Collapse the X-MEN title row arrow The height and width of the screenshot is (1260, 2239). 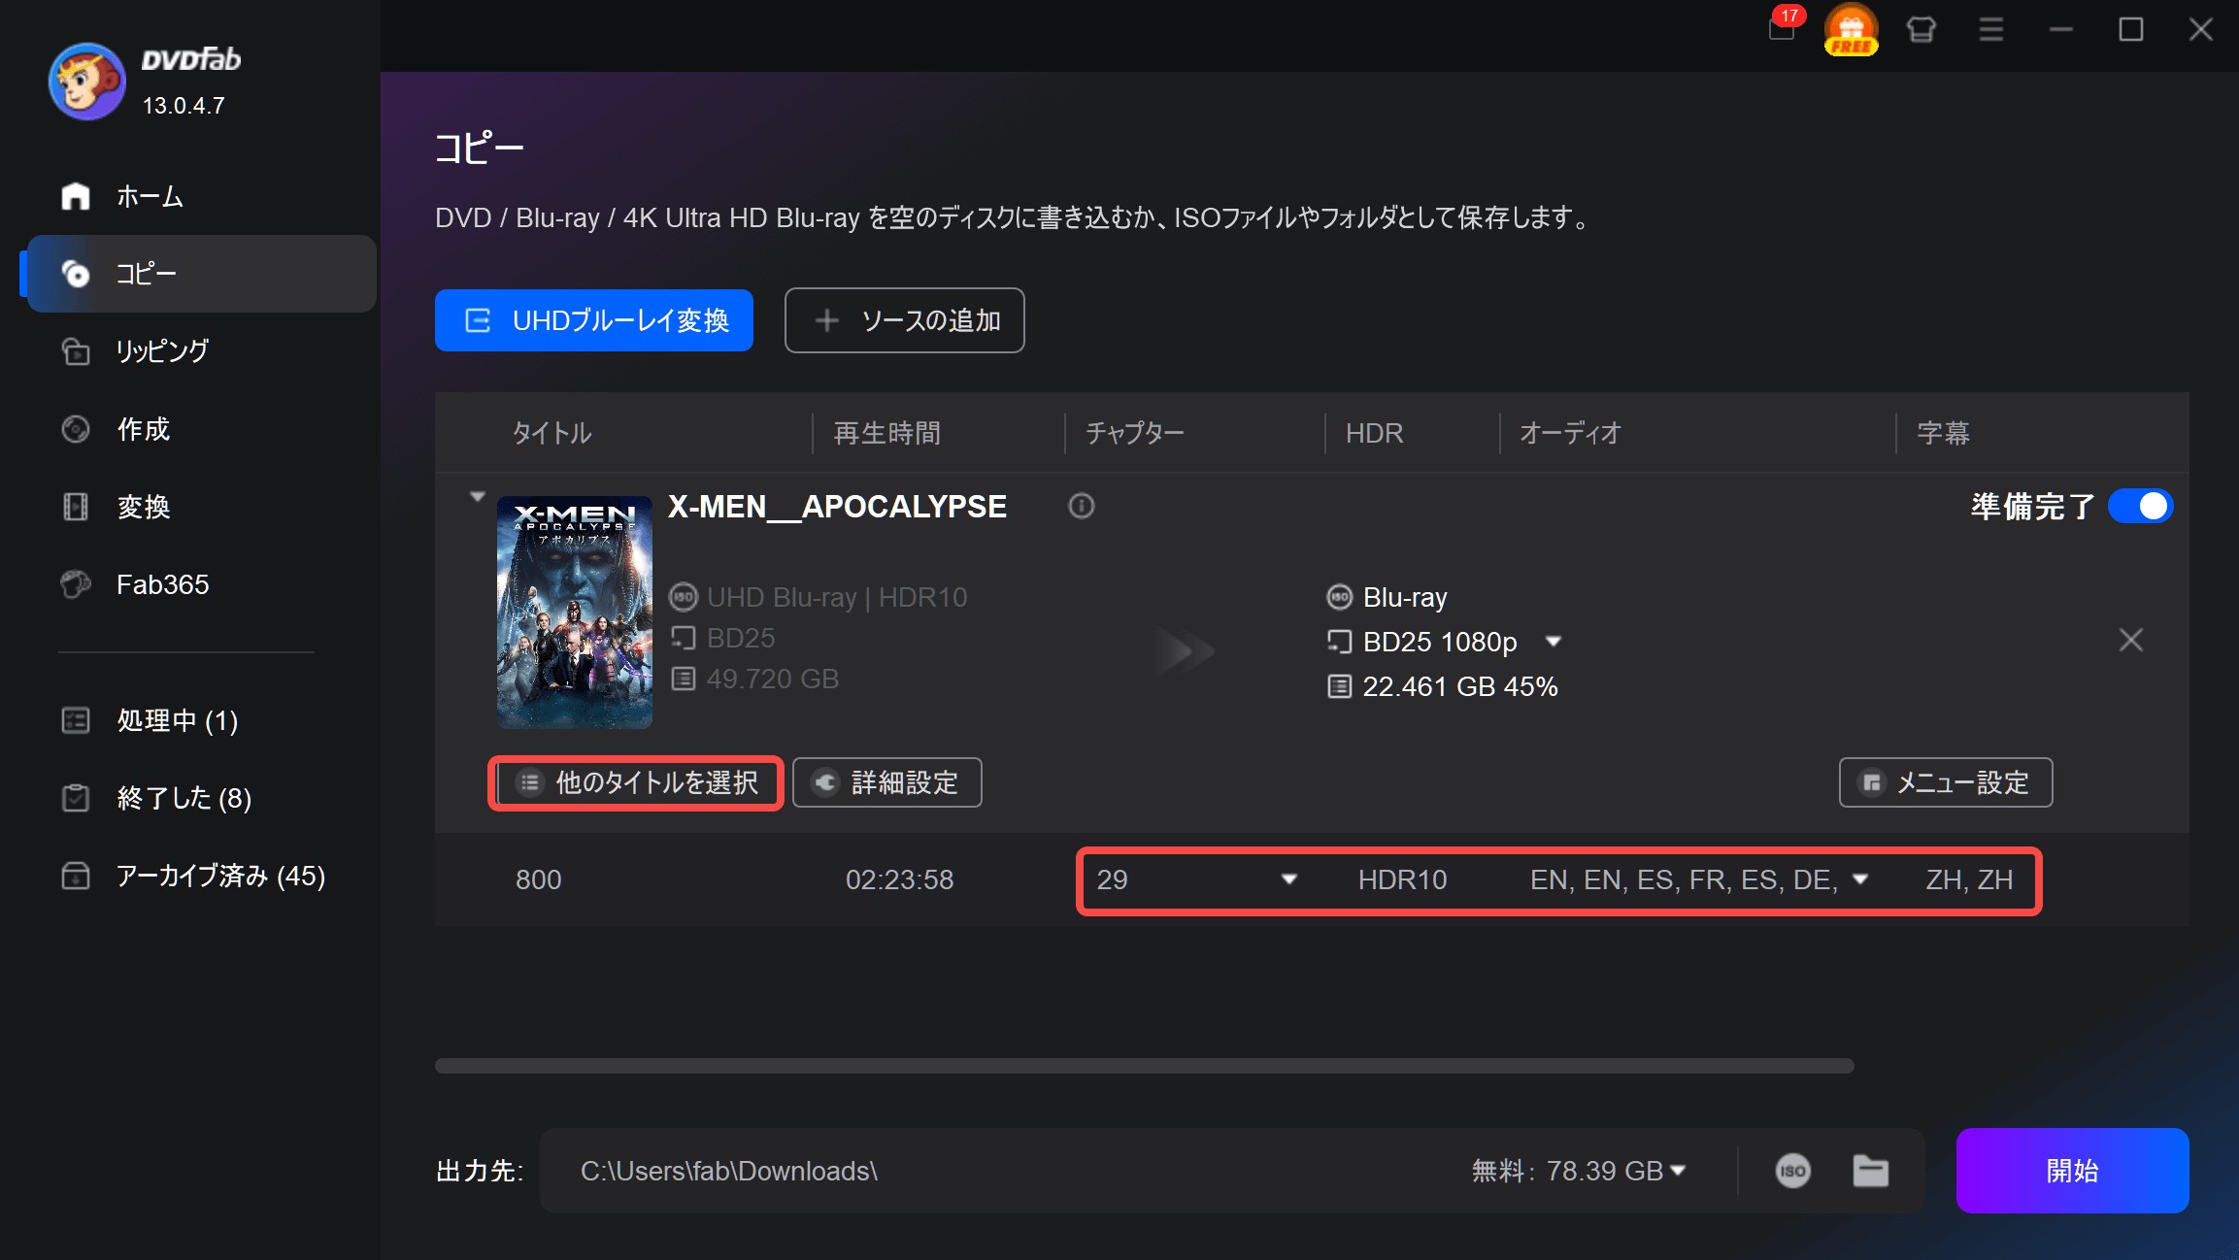477,496
